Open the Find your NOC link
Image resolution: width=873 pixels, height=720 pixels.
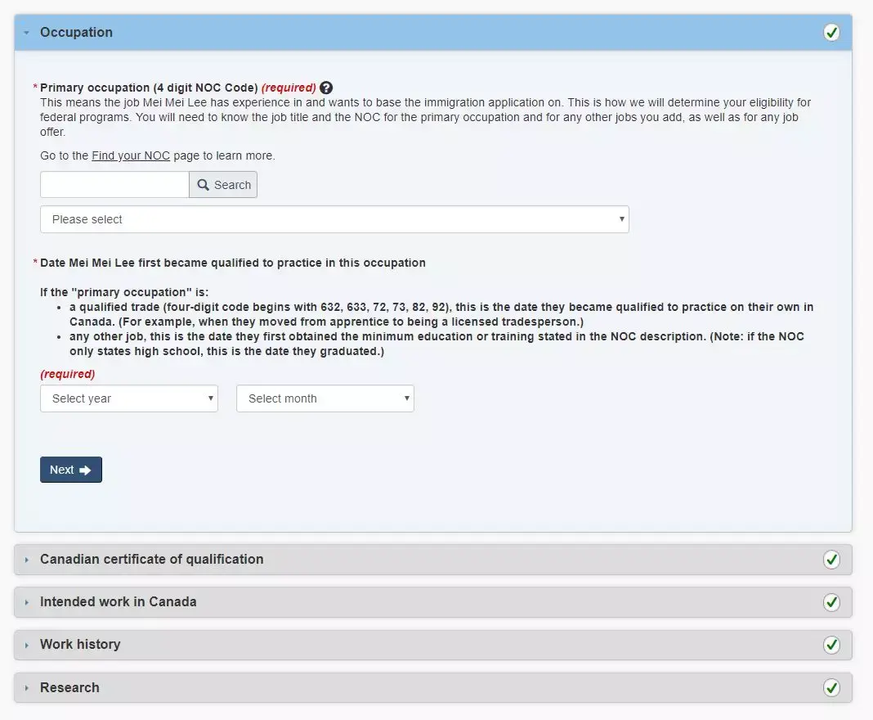pos(131,155)
